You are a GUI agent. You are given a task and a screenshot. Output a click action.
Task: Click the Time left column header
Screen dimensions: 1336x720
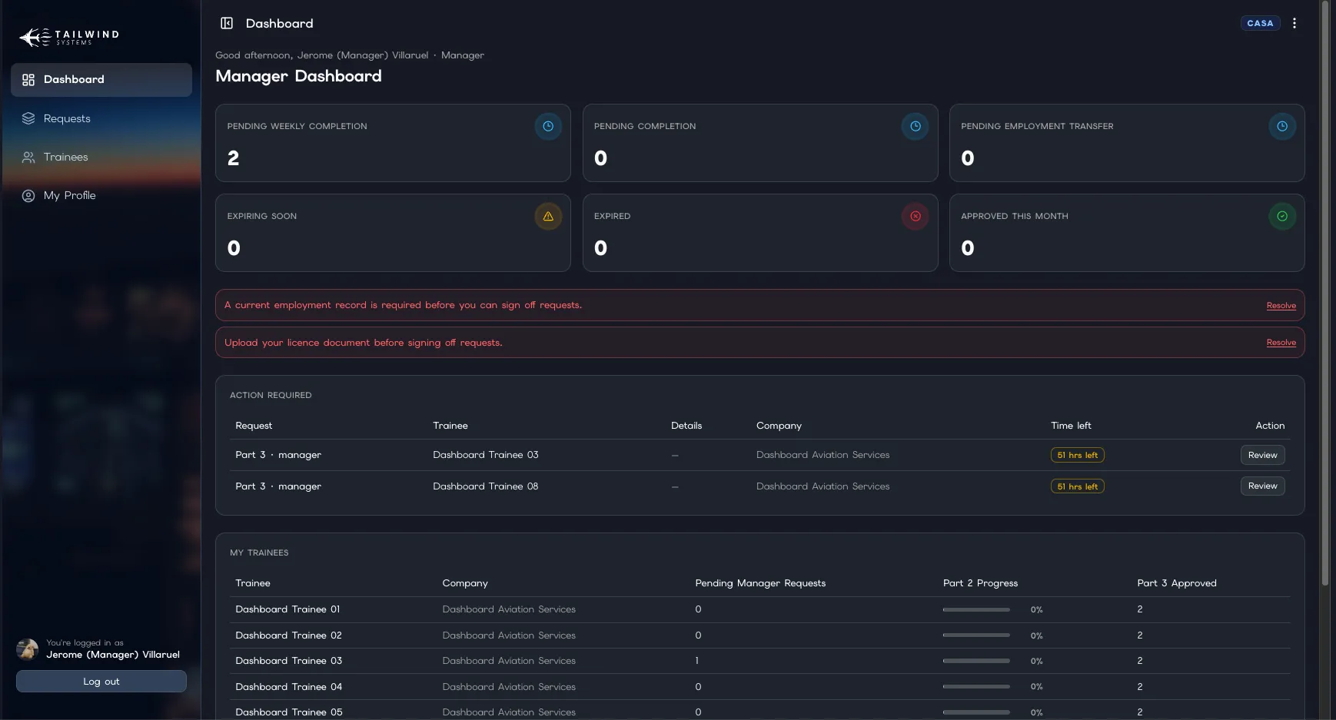point(1071,426)
